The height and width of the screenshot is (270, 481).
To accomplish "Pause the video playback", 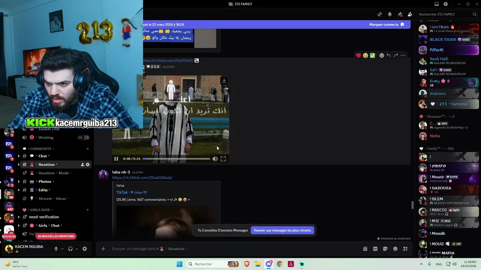I will pos(116,159).
